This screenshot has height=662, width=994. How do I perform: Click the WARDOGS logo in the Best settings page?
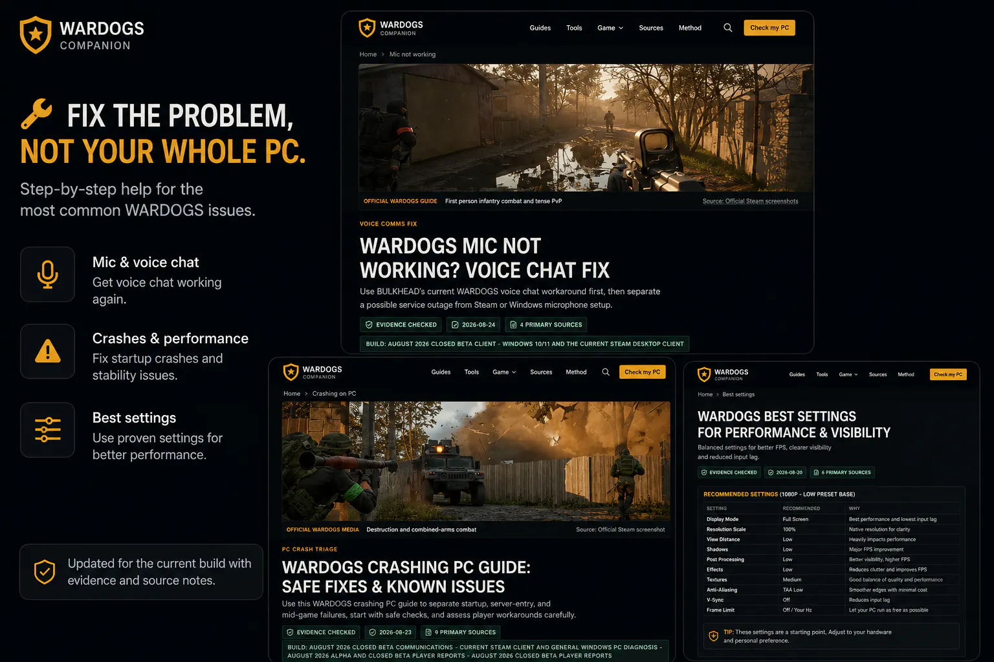(723, 374)
